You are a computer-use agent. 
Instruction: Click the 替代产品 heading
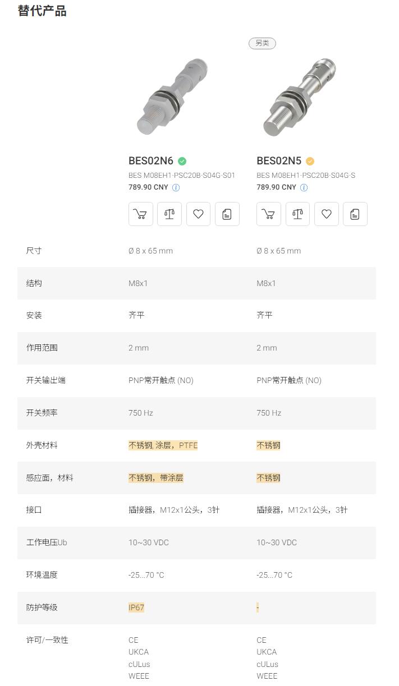pos(42,11)
